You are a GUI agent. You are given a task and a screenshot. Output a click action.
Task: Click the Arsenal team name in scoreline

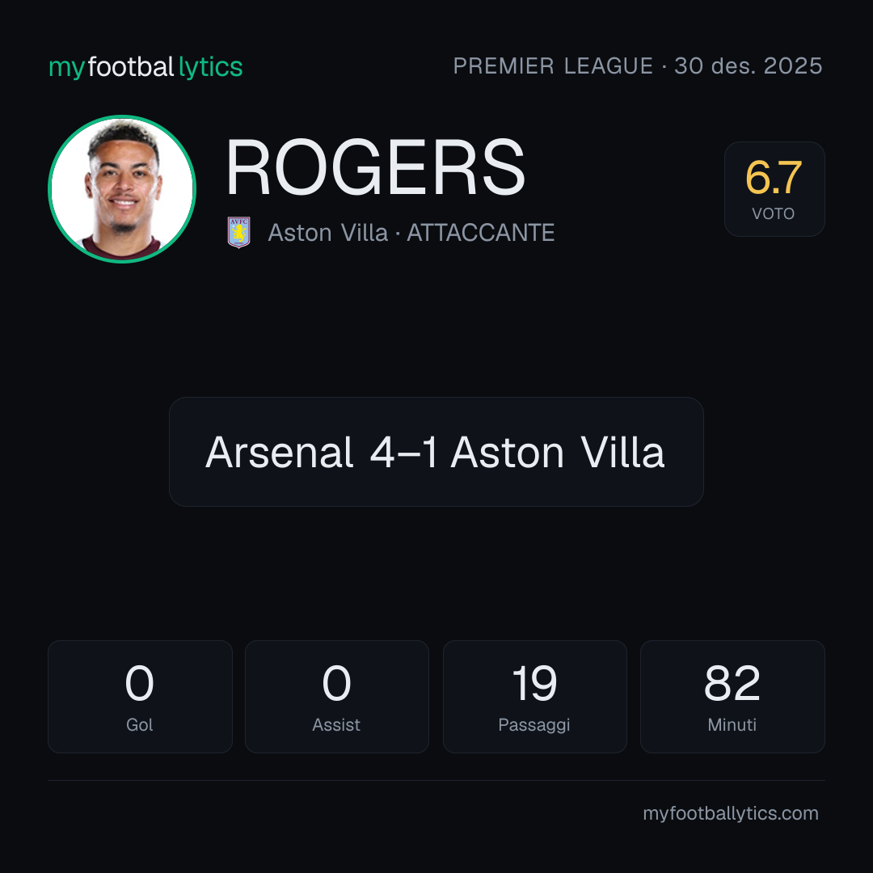point(279,452)
